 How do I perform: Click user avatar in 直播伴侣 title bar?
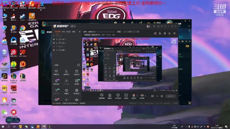(148, 26)
